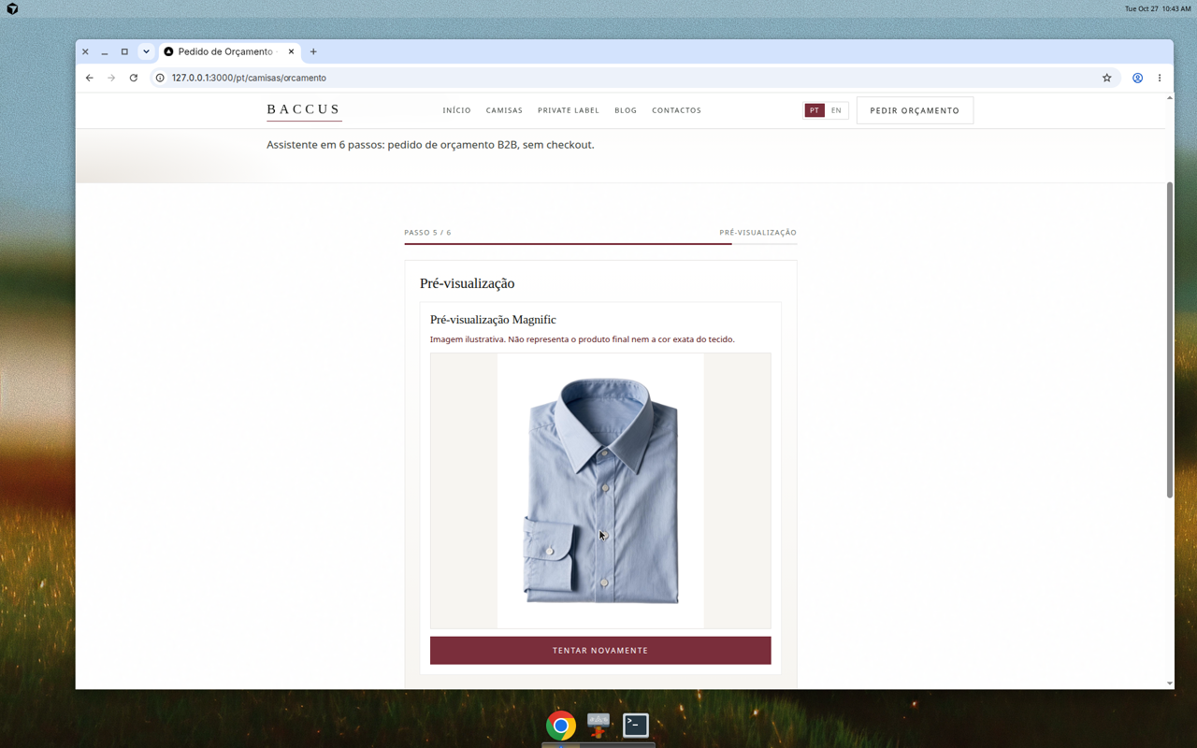Click the browser forward arrow
This screenshot has width=1197, height=748.
click(x=111, y=78)
